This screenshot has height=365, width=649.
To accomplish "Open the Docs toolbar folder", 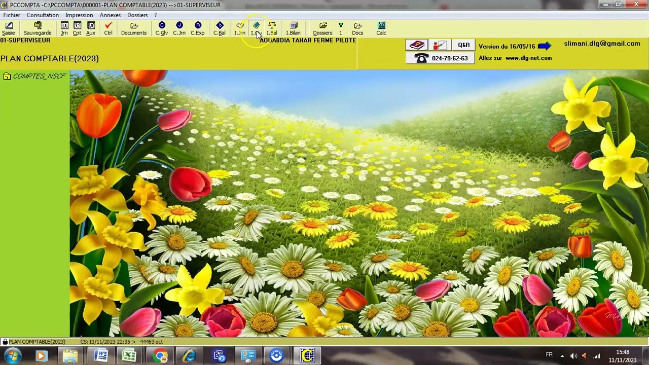I will (358, 29).
